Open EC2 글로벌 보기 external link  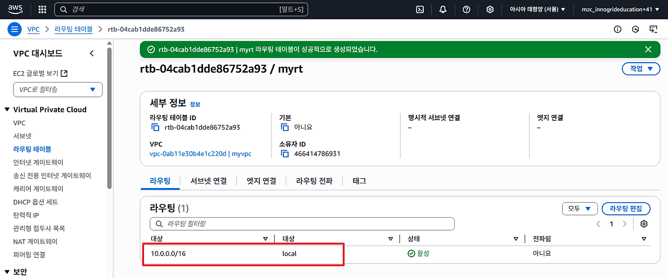coord(41,74)
